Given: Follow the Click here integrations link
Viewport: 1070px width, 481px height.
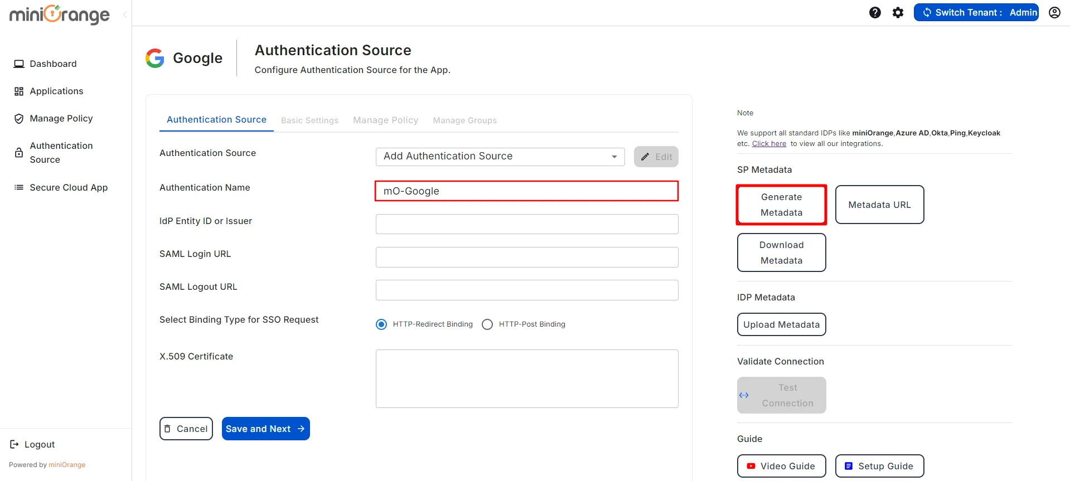Looking at the screenshot, I should click(x=769, y=144).
